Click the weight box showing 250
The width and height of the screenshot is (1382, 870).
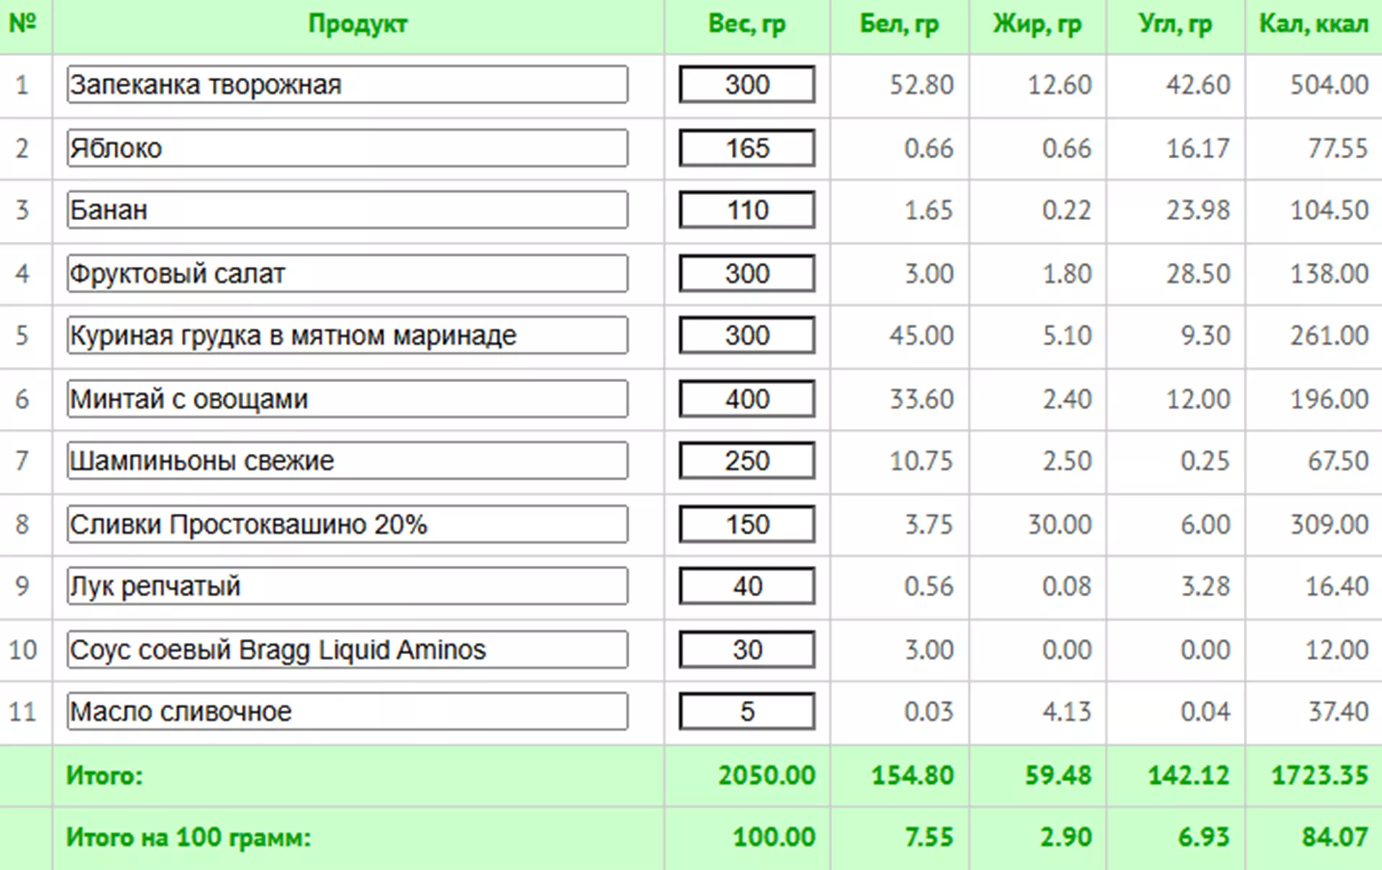tap(746, 461)
